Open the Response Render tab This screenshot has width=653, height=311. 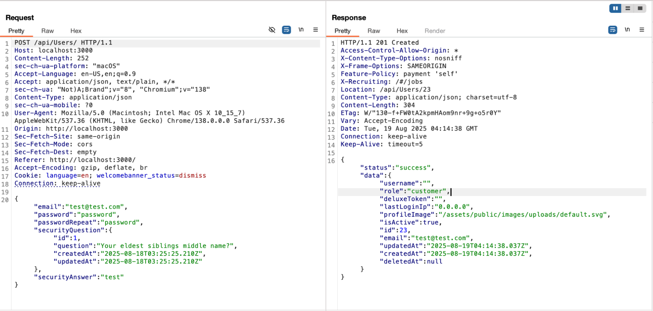pos(435,31)
